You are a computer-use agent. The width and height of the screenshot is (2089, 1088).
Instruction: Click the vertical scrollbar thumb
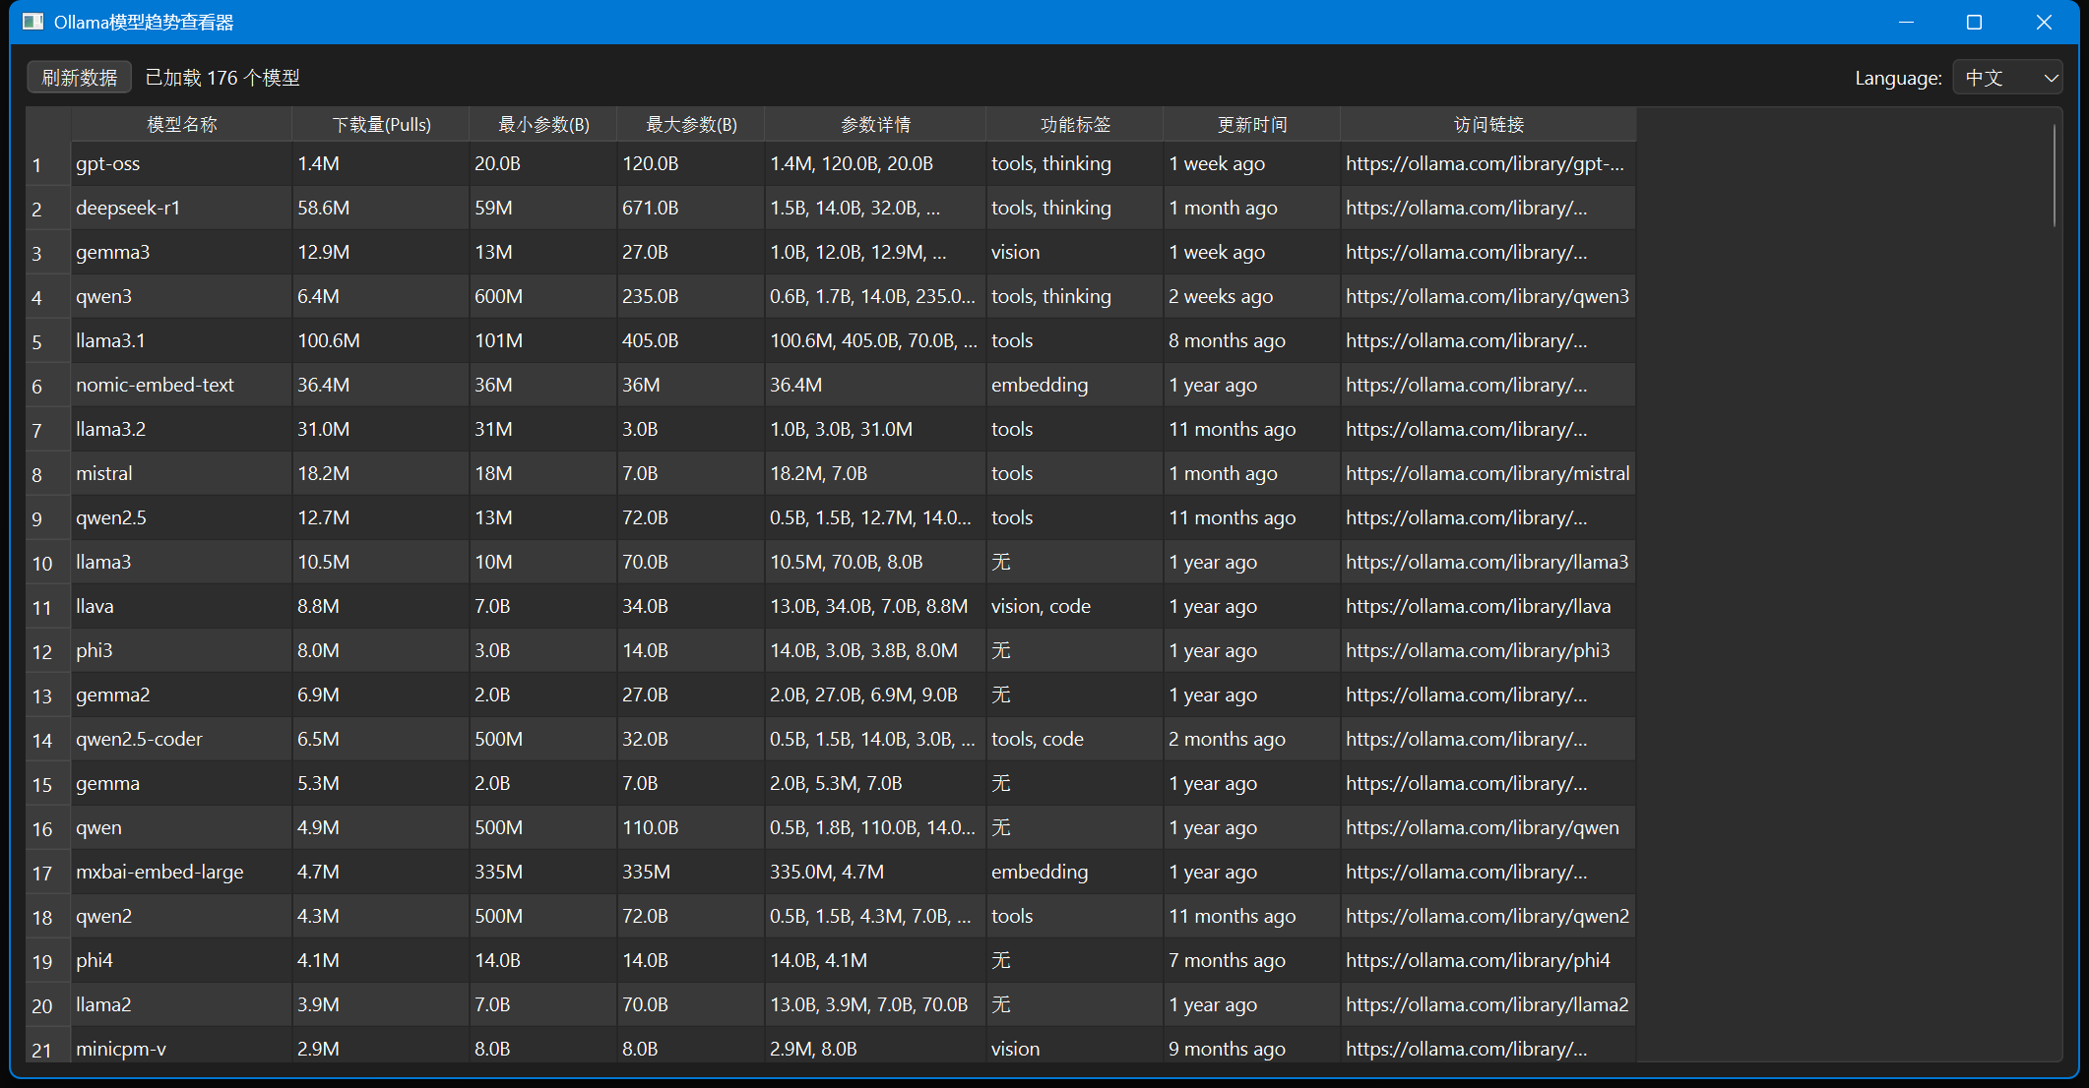coord(2054,177)
